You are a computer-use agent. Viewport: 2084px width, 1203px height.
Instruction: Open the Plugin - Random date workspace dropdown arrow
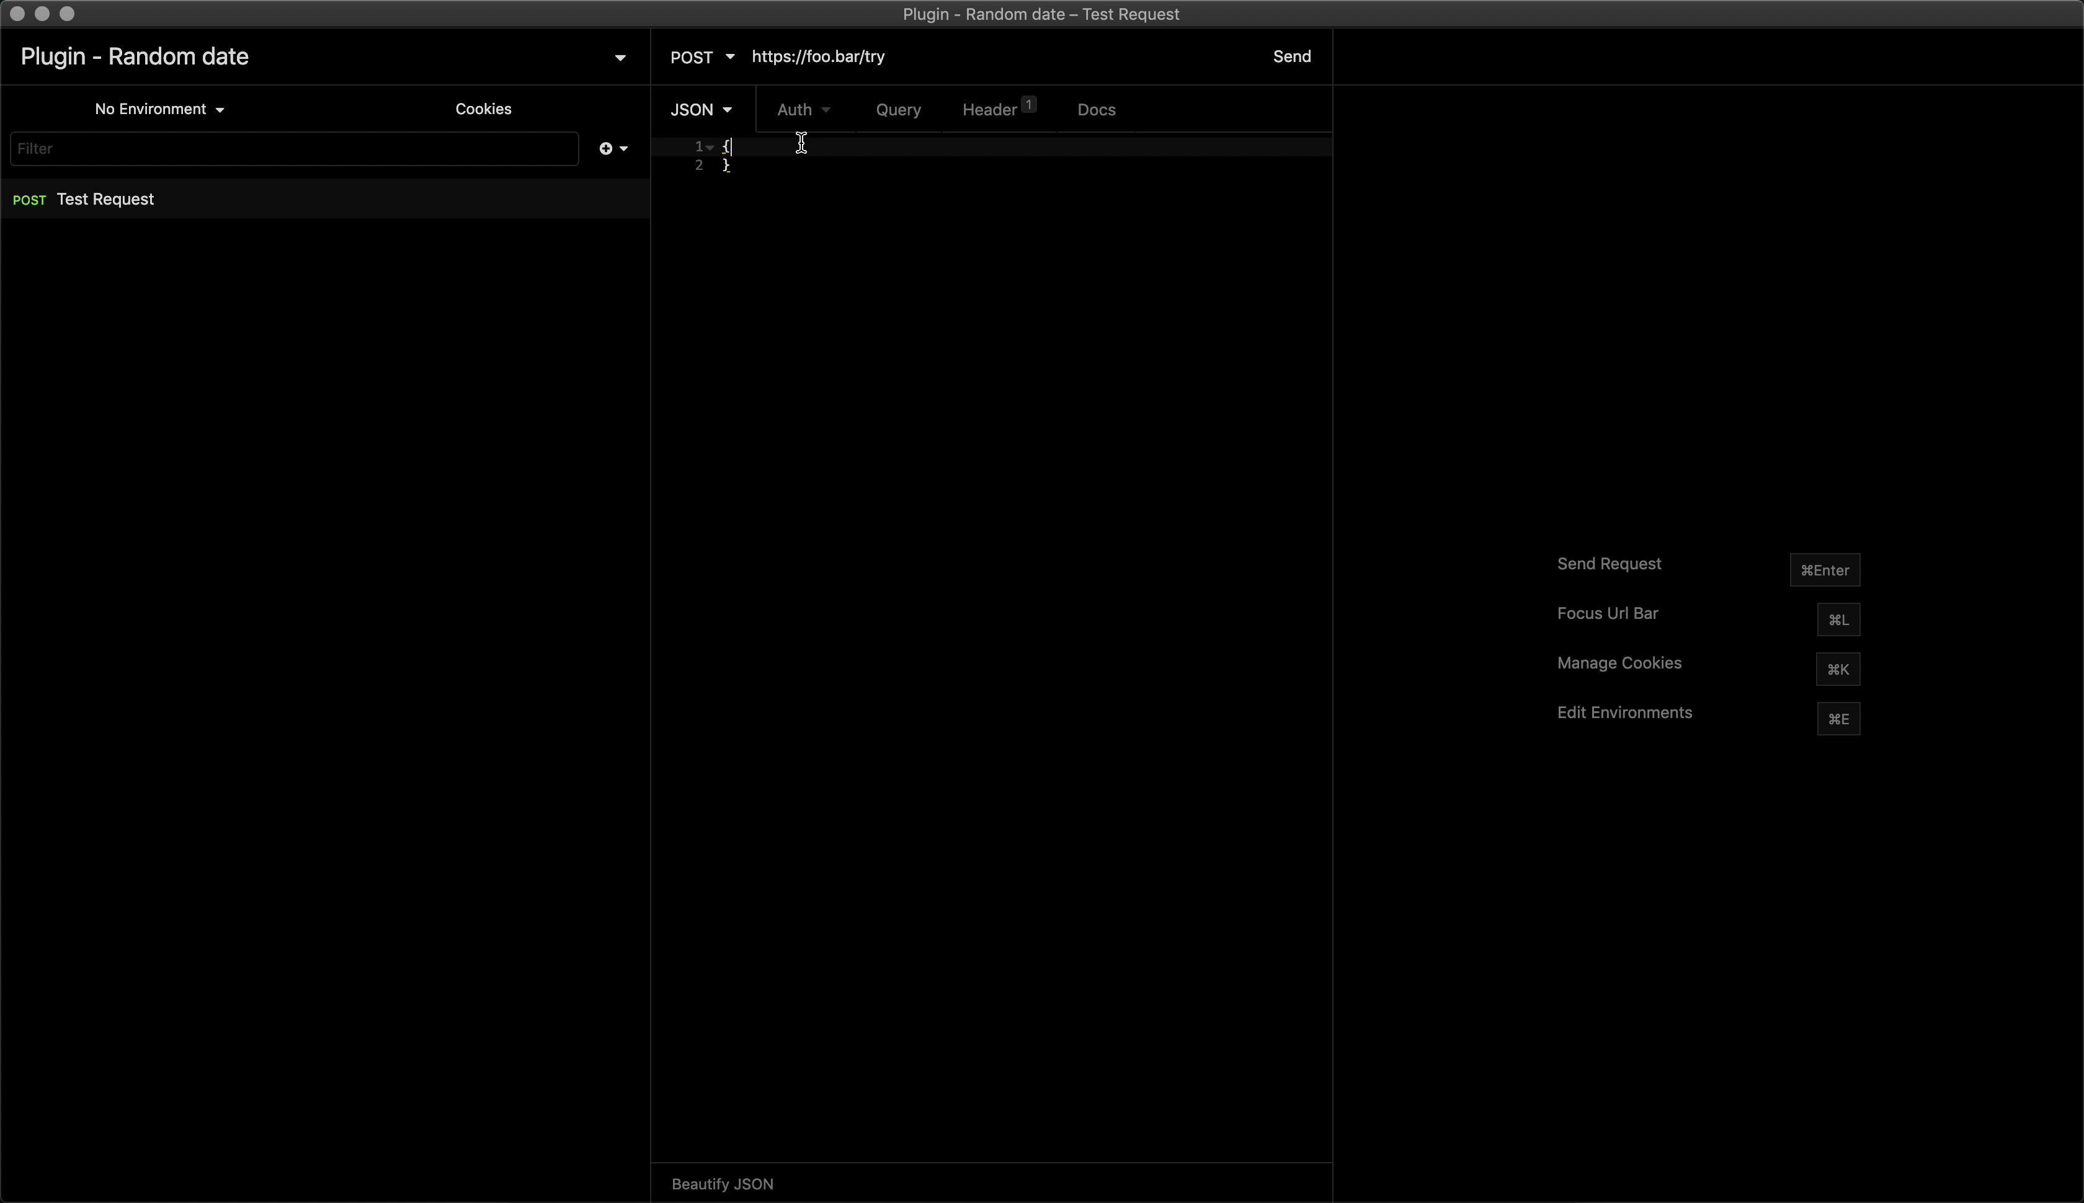(620, 58)
